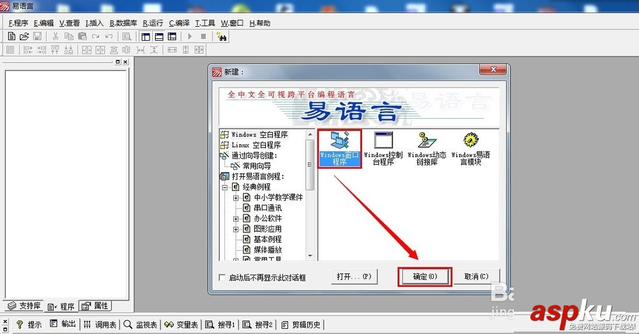Open the F.程序 menu

(18, 23)
